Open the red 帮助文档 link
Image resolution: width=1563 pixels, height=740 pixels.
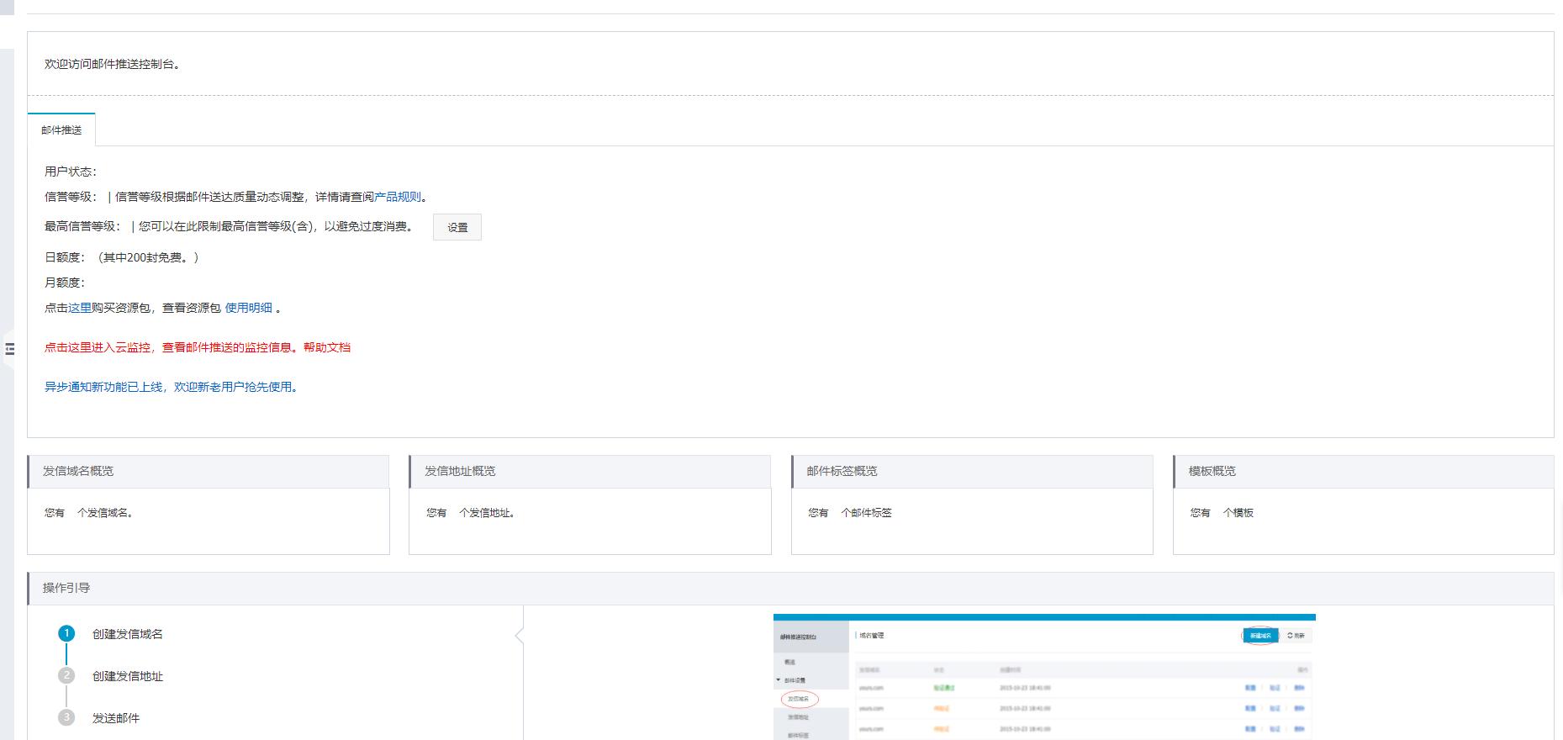click(x=327, y=347)
